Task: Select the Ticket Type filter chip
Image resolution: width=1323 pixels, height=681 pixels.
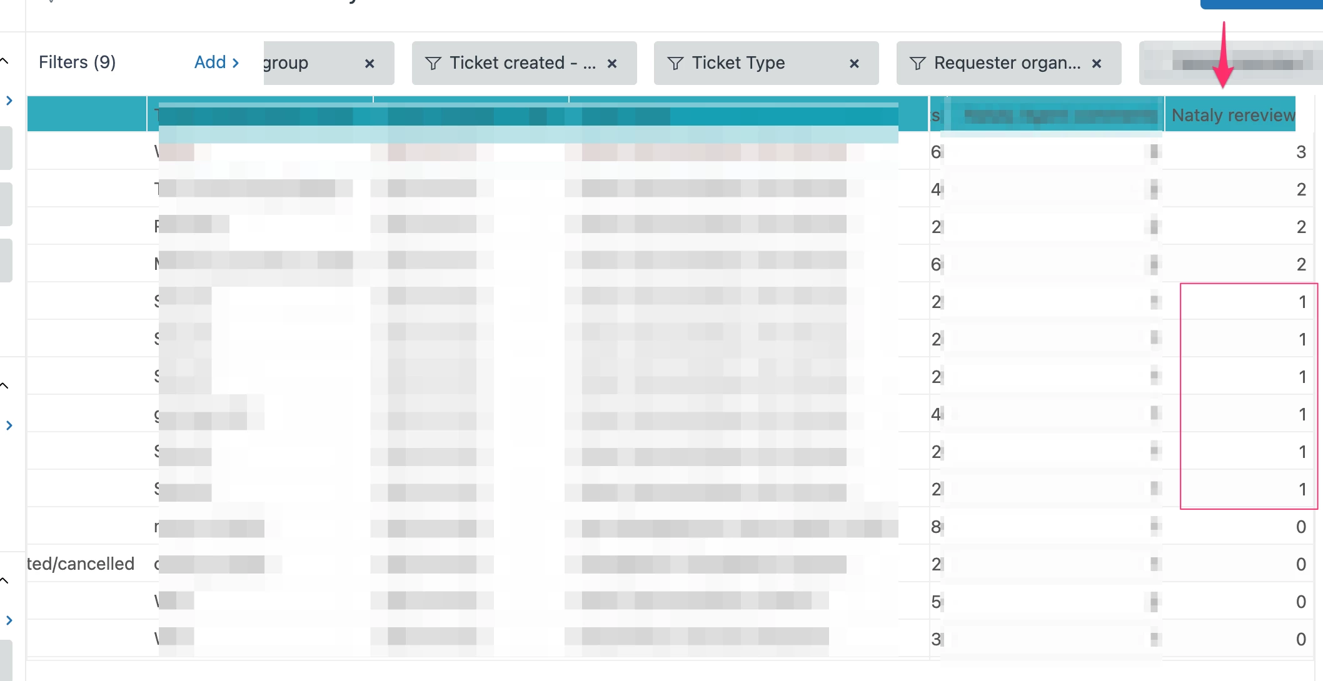Action: click(x=738, y=63)
